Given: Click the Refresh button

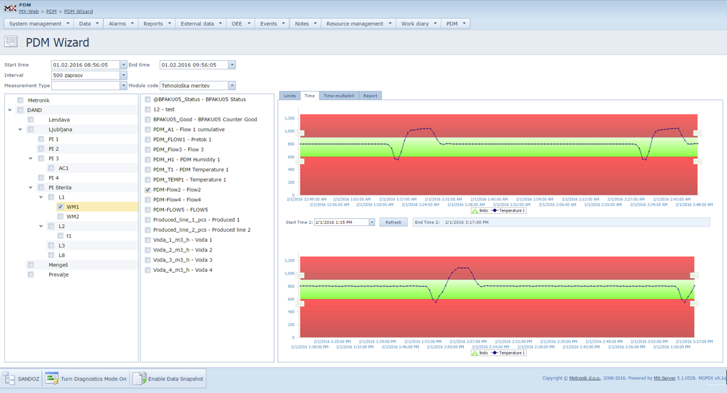Looking at the screenshot, I should pyautogui.click(x=394, y=222).
